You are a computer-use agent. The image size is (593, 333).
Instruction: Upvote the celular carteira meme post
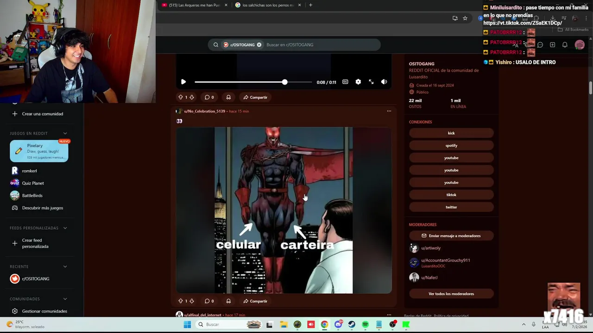coord(181,301)
